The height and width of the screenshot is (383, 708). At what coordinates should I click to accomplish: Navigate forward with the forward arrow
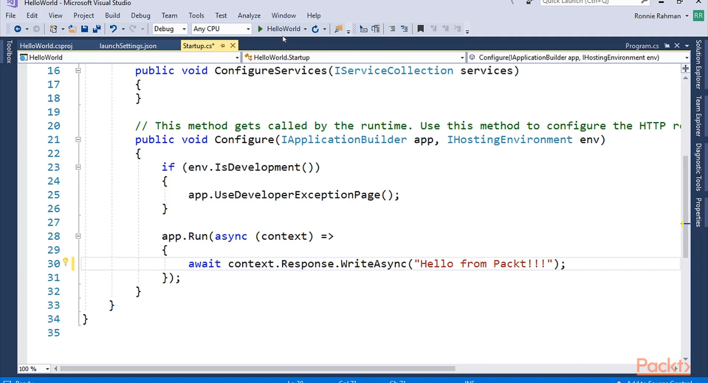click(37, 29)
